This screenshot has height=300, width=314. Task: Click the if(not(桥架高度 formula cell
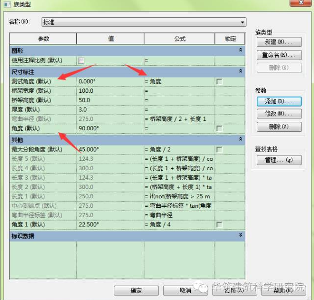click(179, 196)
